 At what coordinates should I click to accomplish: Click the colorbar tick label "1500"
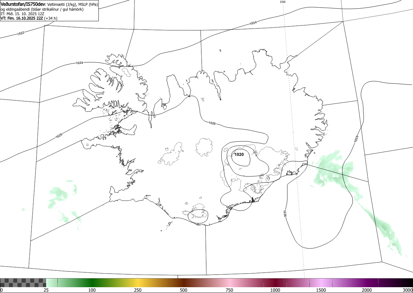(321, 290)
